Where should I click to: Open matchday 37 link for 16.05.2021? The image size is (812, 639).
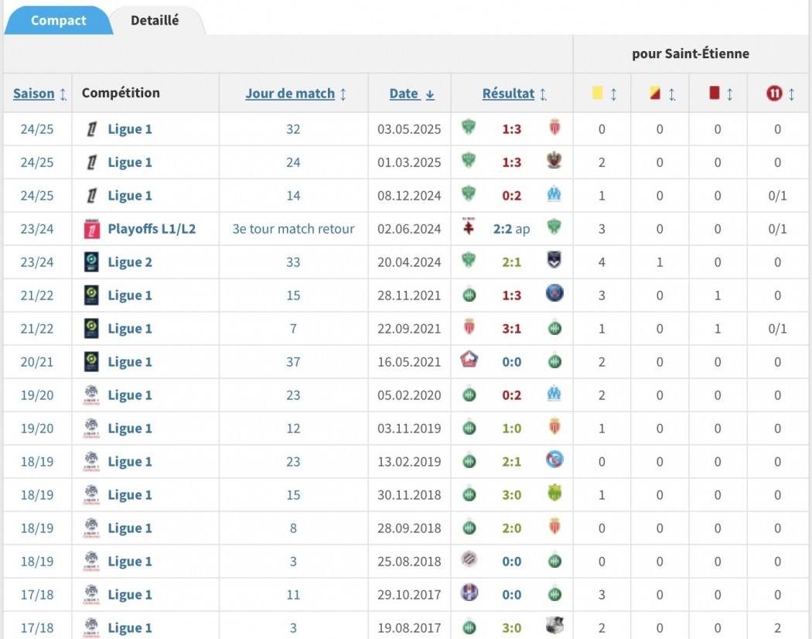(x=293, y=362)
